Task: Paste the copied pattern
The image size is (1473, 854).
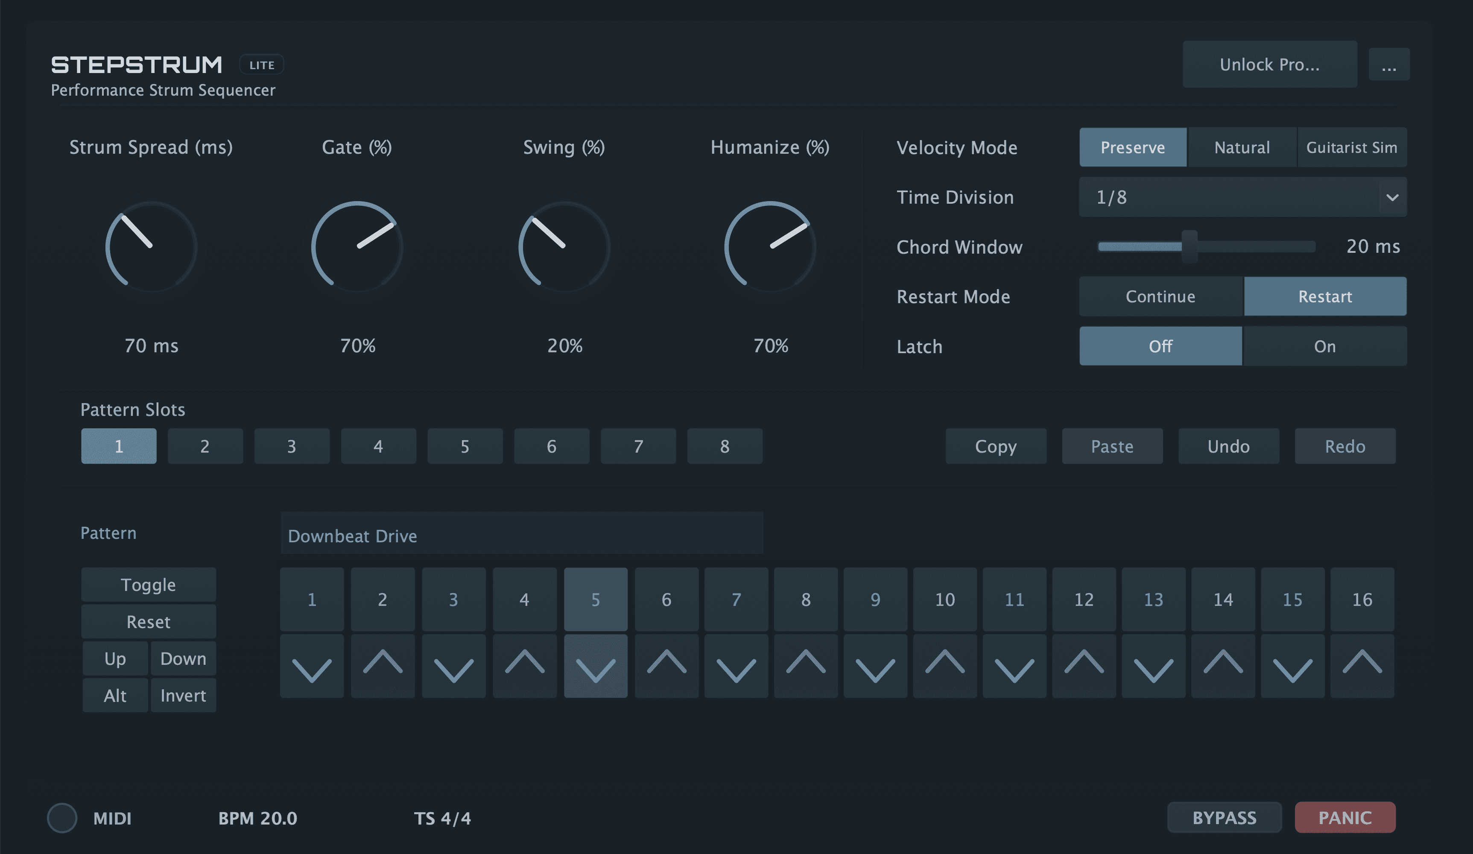Action: pyautogui.click(x=1112, y=446)
